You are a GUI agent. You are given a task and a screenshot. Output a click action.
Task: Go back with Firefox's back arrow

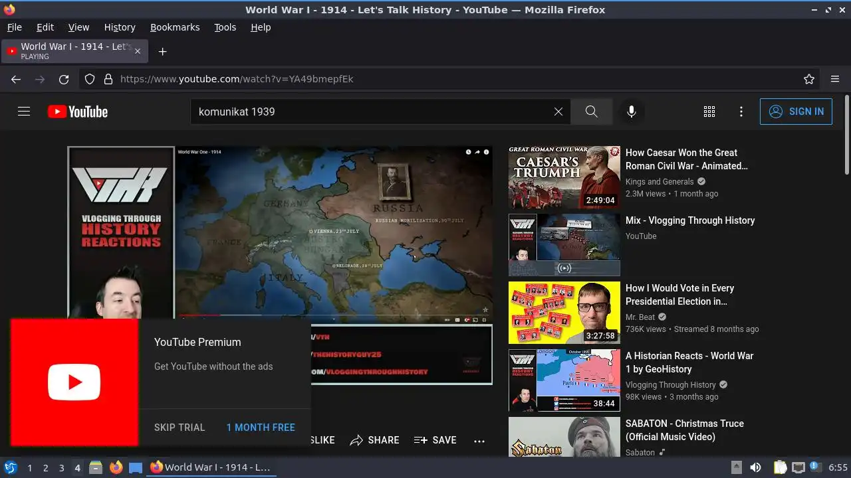tap(16, 79)
